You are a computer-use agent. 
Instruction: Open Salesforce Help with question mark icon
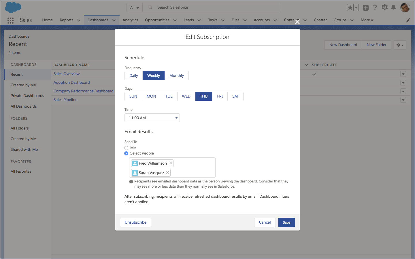(x=375, y=7)
